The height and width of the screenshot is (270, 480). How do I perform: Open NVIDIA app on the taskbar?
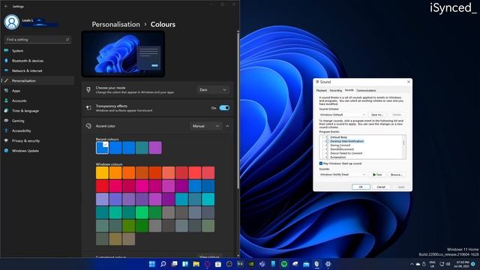point(251,264)
